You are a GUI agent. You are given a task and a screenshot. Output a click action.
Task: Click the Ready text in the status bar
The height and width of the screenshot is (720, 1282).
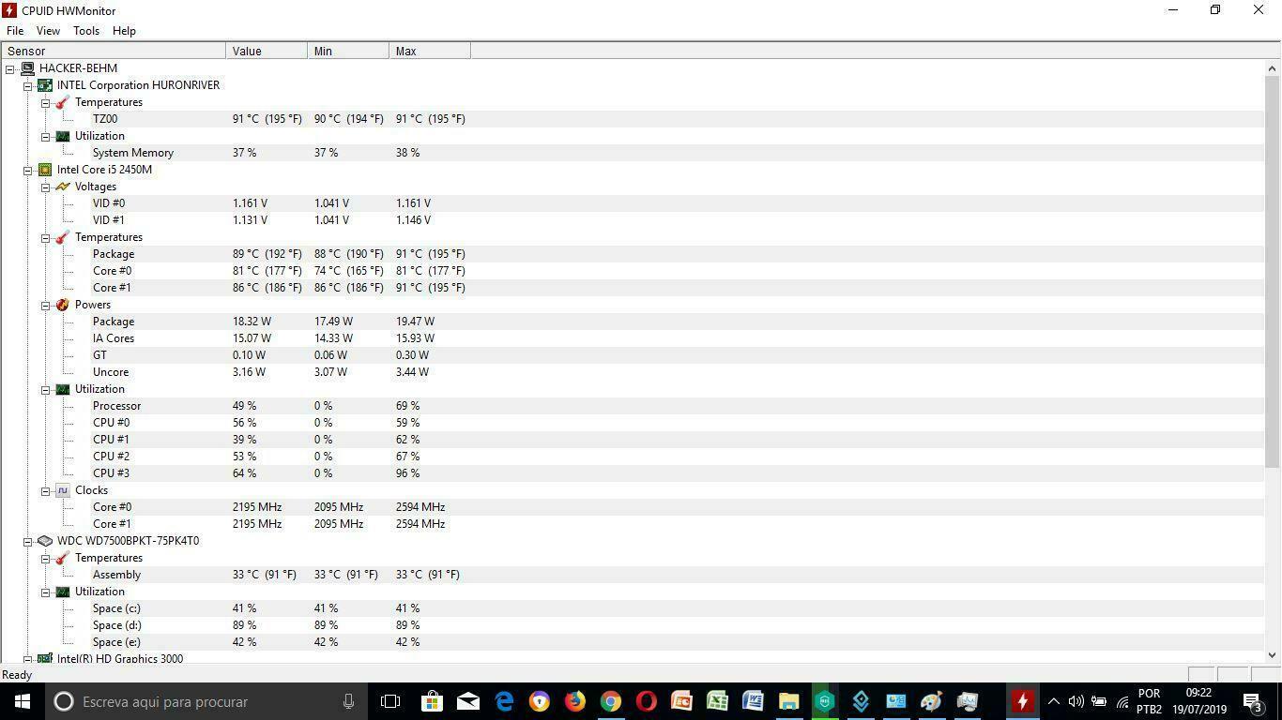pos(17,675)
